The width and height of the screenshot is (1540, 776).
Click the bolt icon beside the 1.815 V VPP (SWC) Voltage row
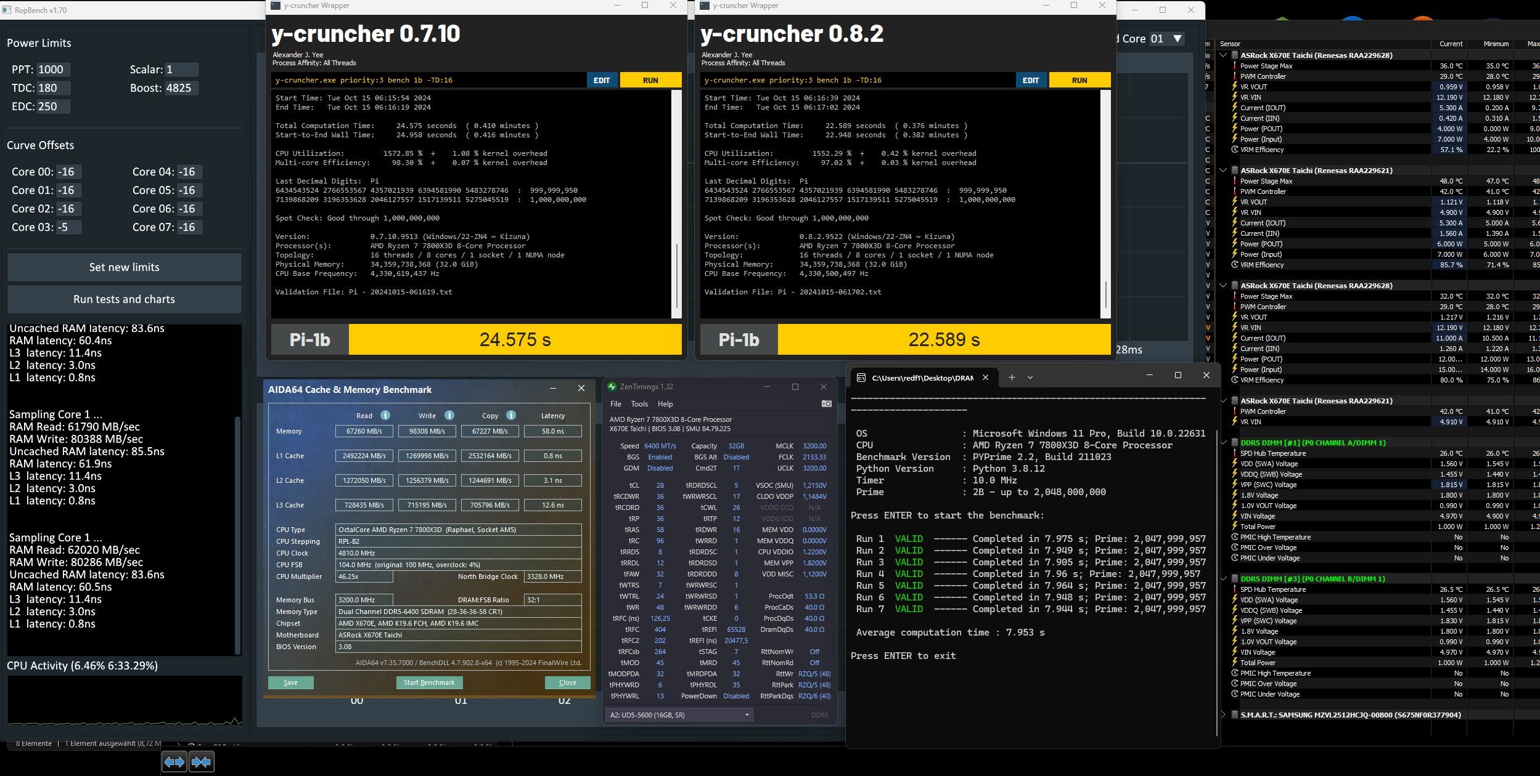point(1235,485)
